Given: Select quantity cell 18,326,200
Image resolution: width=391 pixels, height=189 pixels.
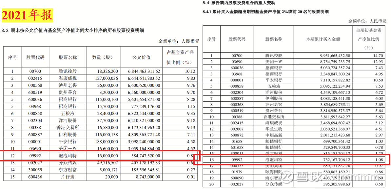Looking at the screenshot, I should (x=108, y=72).
